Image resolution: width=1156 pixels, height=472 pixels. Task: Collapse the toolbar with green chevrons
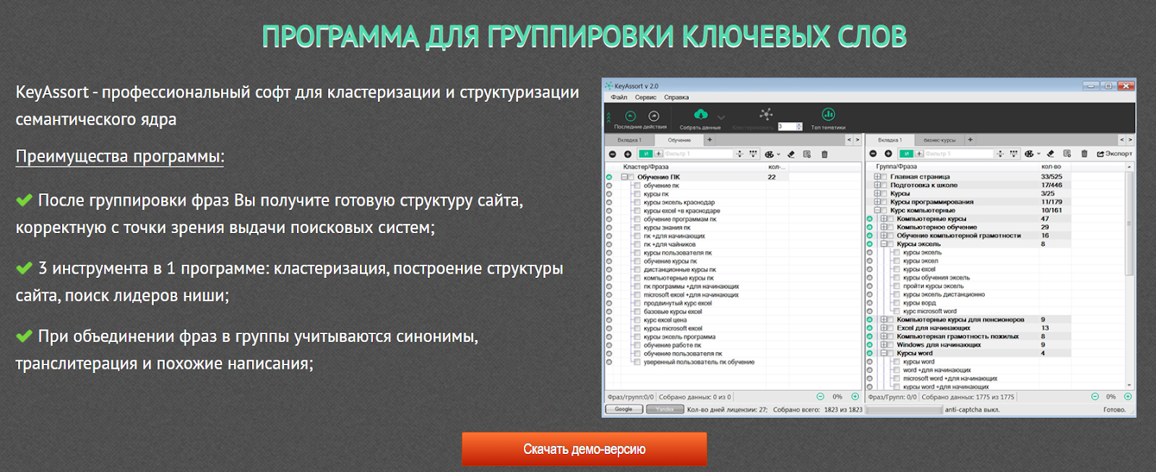pyautogui.click(x=608, y=116)
